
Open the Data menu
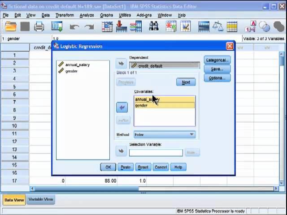pyautogui.click(x=46, y=15)
